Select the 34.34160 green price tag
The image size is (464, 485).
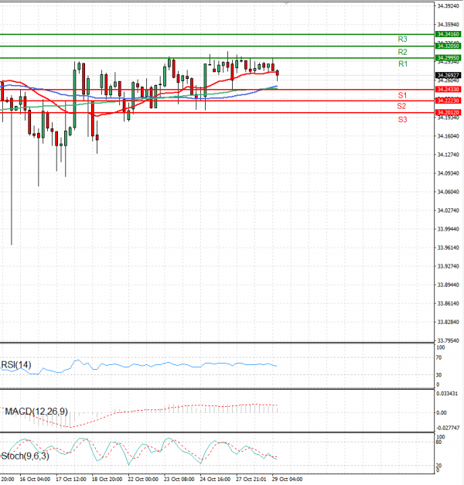pos(449,34)
